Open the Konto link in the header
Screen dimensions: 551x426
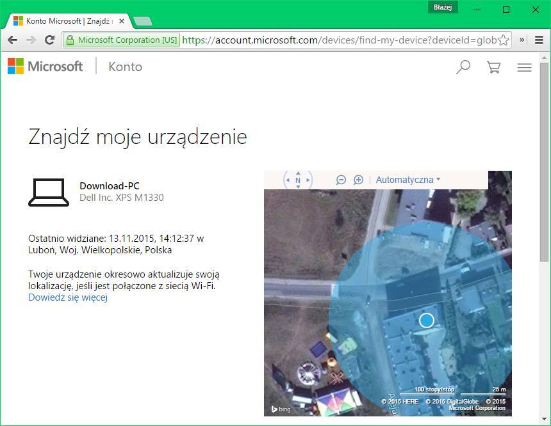(126, 67)
